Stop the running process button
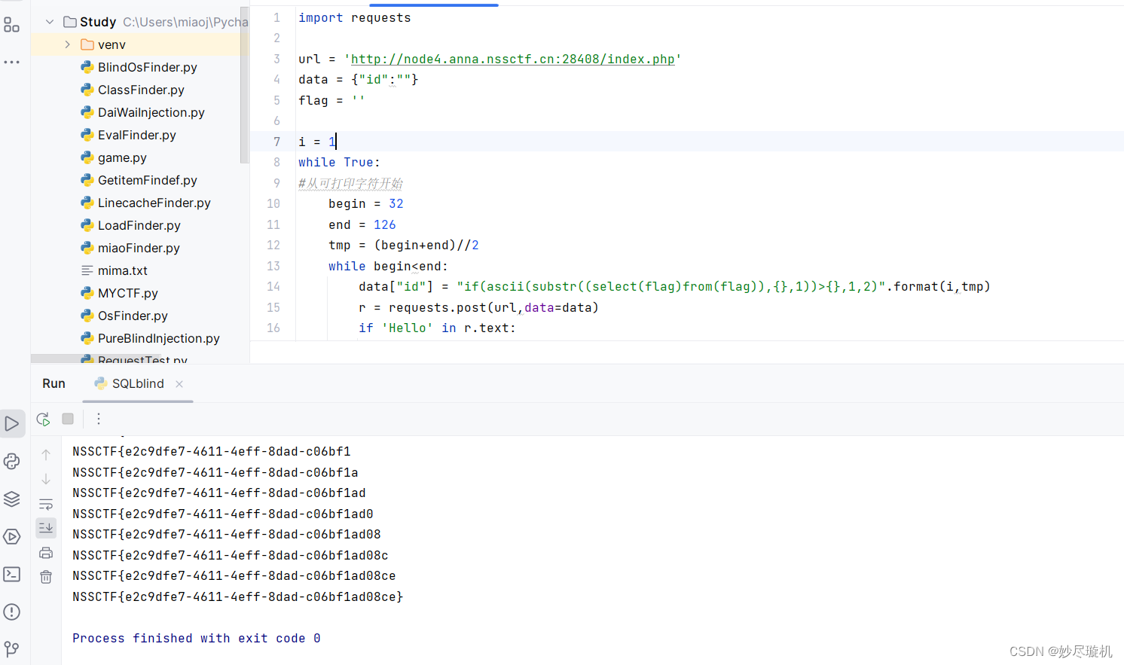This screenshot has height=665, width=1124. tap(68, 419)
